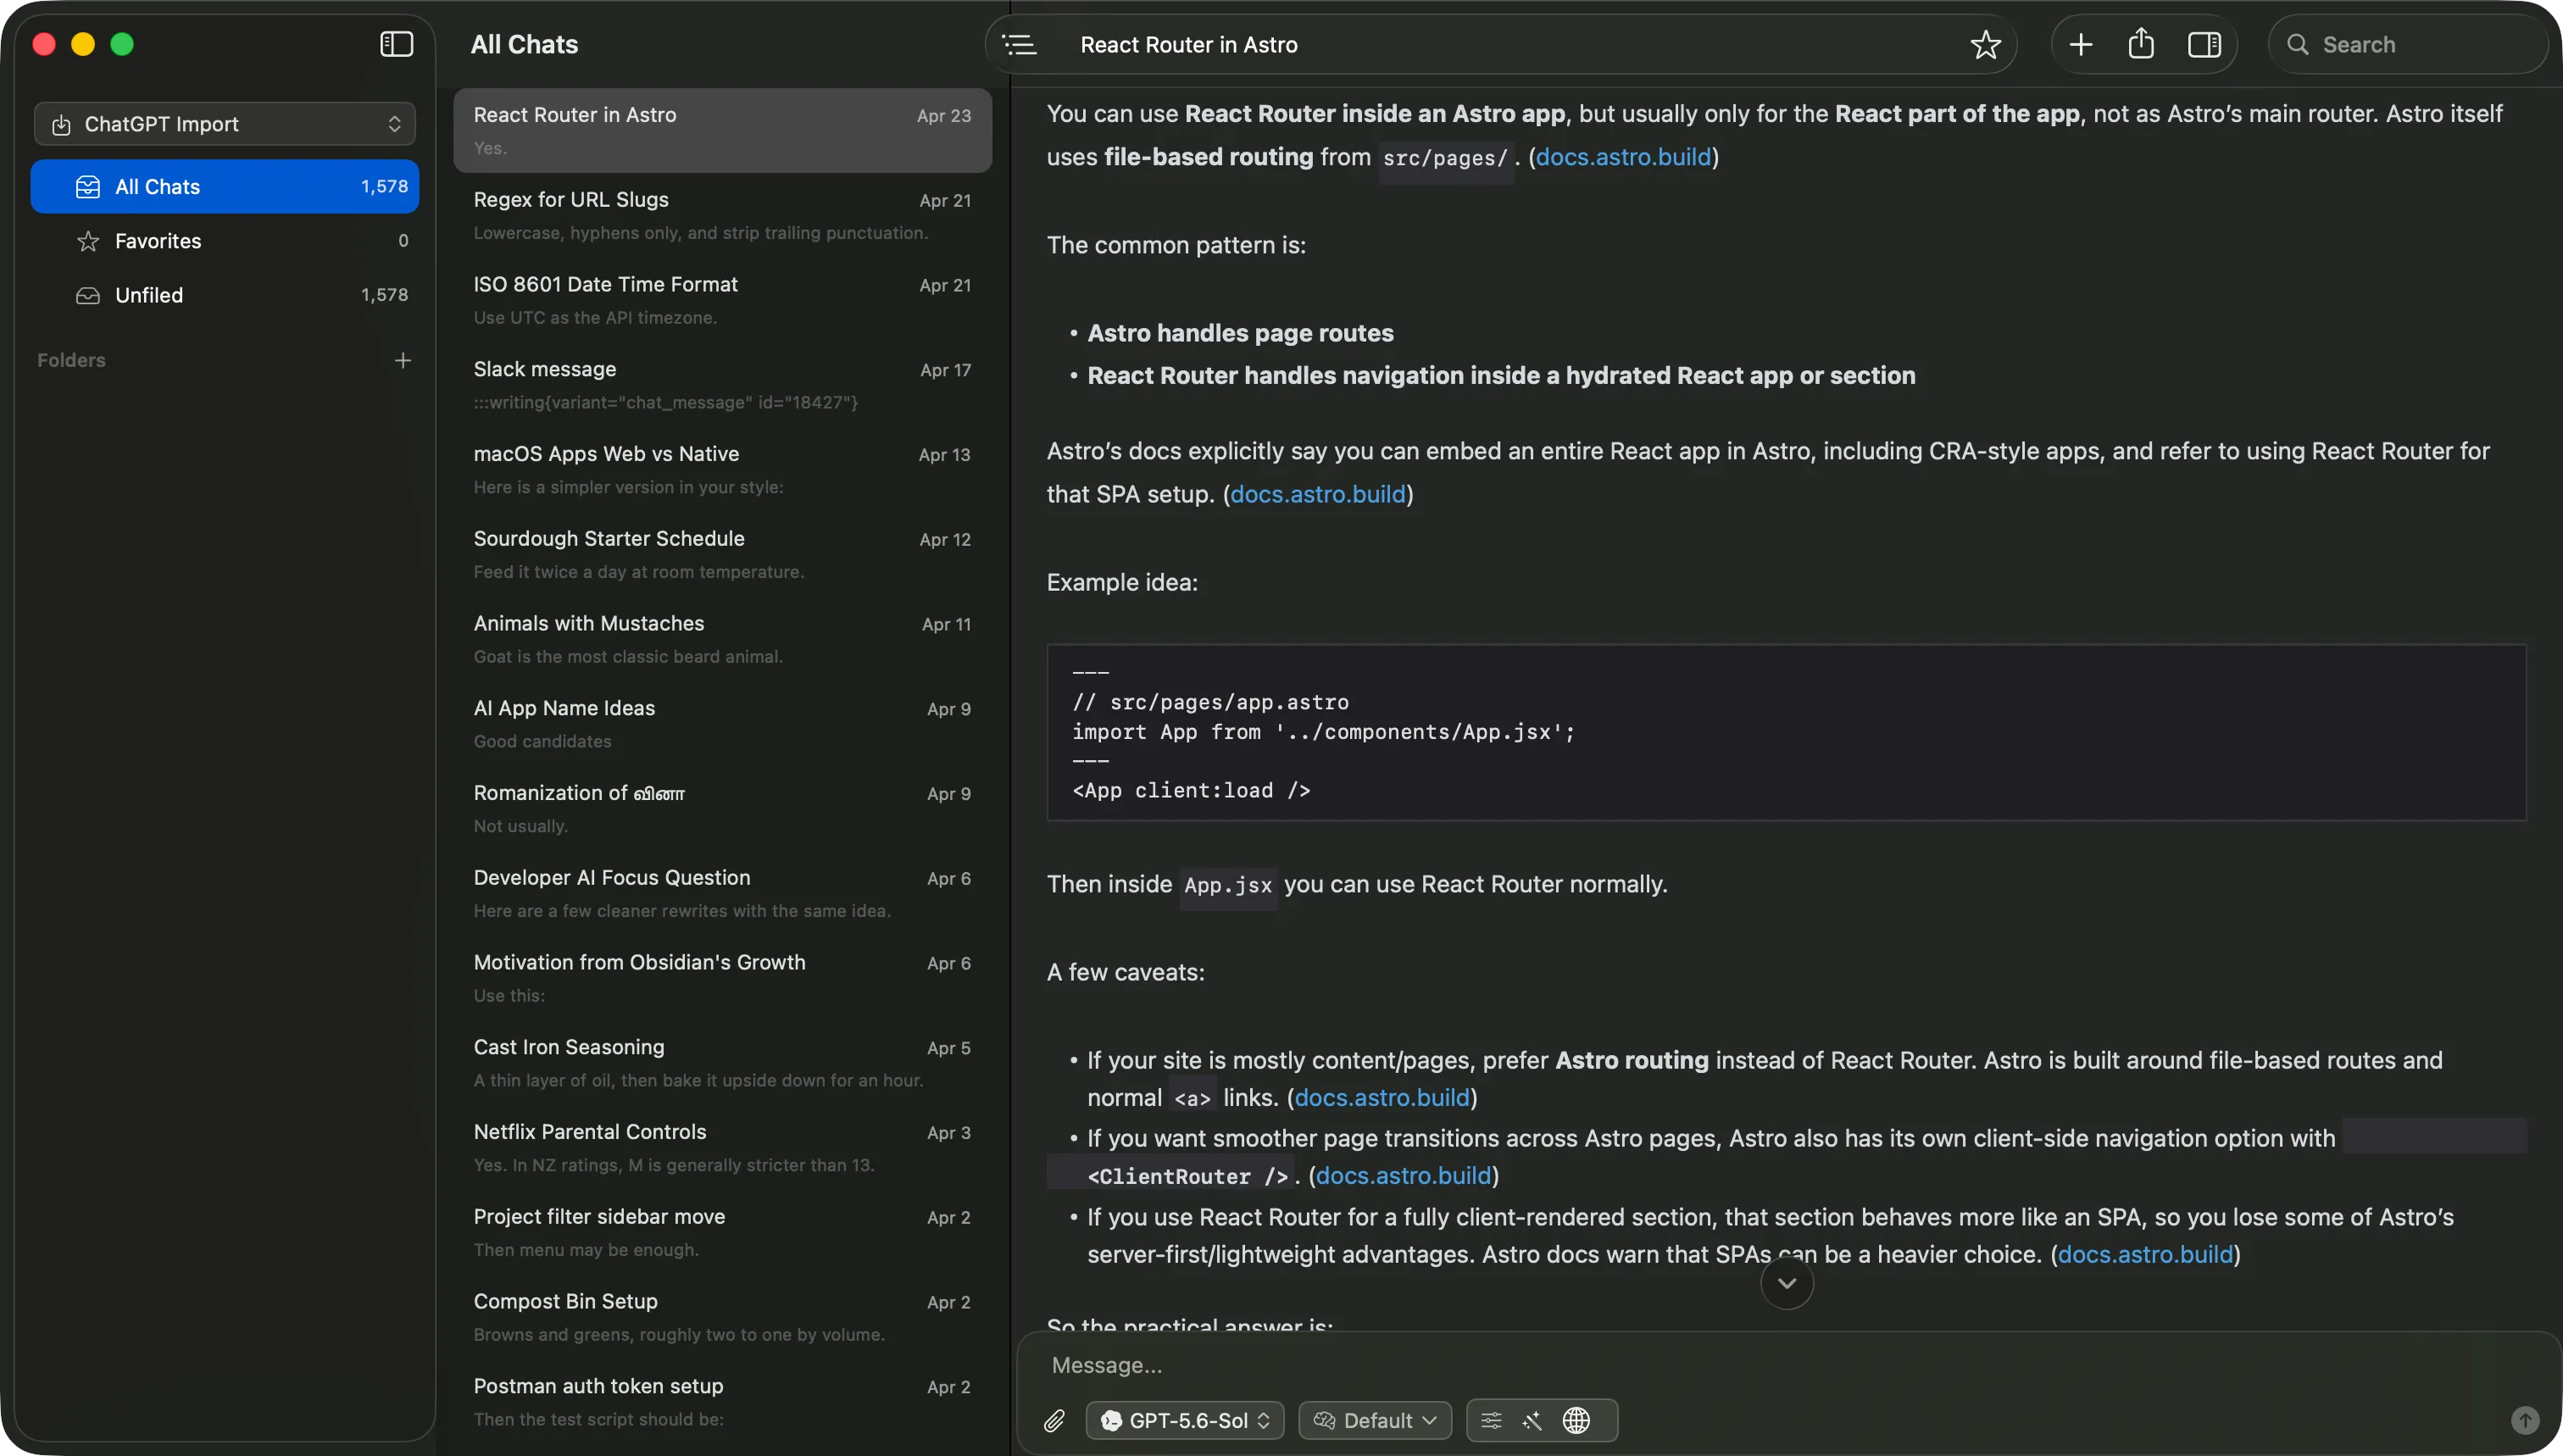Open docs.astro.build link after src/pages/
This screenshot has height=1456, width=2563.
tap(1622, 157)
